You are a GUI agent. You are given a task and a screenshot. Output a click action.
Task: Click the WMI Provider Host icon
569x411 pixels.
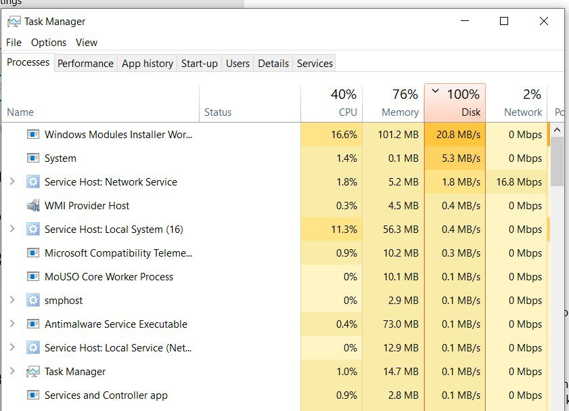pyautogui.click(x=33, y=206)
